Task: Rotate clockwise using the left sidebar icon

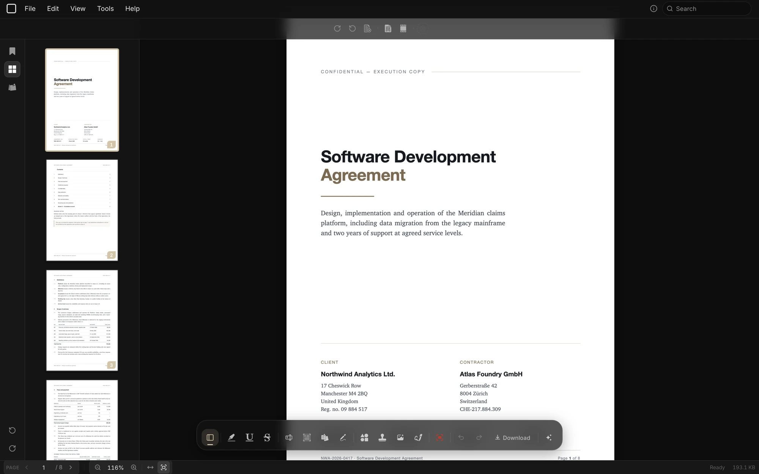Action: [12, 448]
